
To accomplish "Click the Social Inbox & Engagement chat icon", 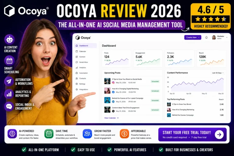I will point(9,106).
